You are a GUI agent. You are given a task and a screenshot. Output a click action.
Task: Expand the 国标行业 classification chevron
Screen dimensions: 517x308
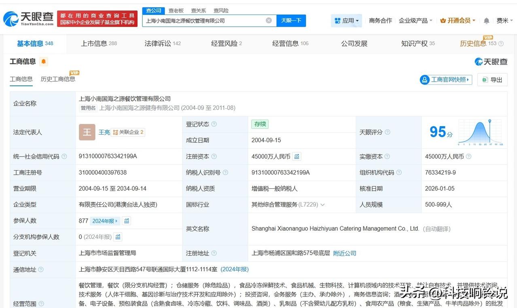pos(322,205)
